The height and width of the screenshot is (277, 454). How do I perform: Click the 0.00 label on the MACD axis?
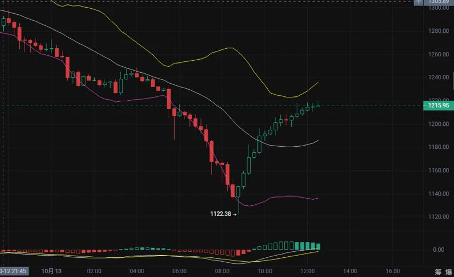point(438,250)
